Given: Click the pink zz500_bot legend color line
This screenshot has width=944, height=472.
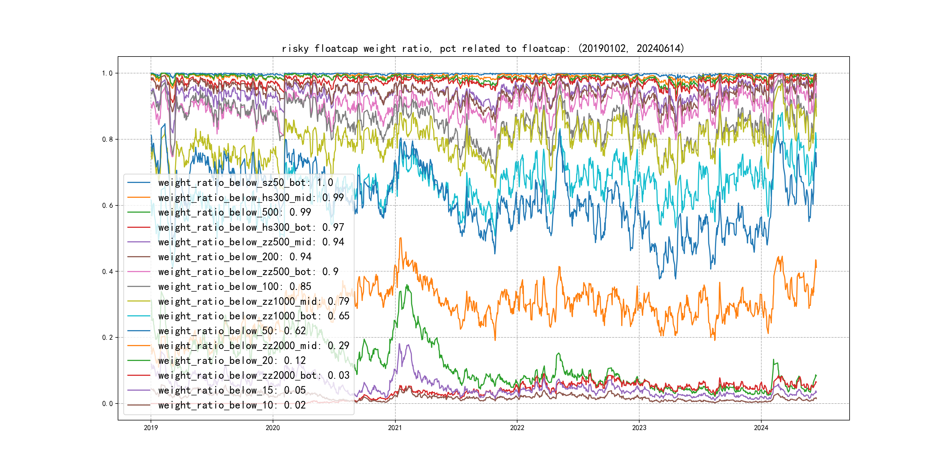Looking at the screenshot, I should [x=138, y=272].
